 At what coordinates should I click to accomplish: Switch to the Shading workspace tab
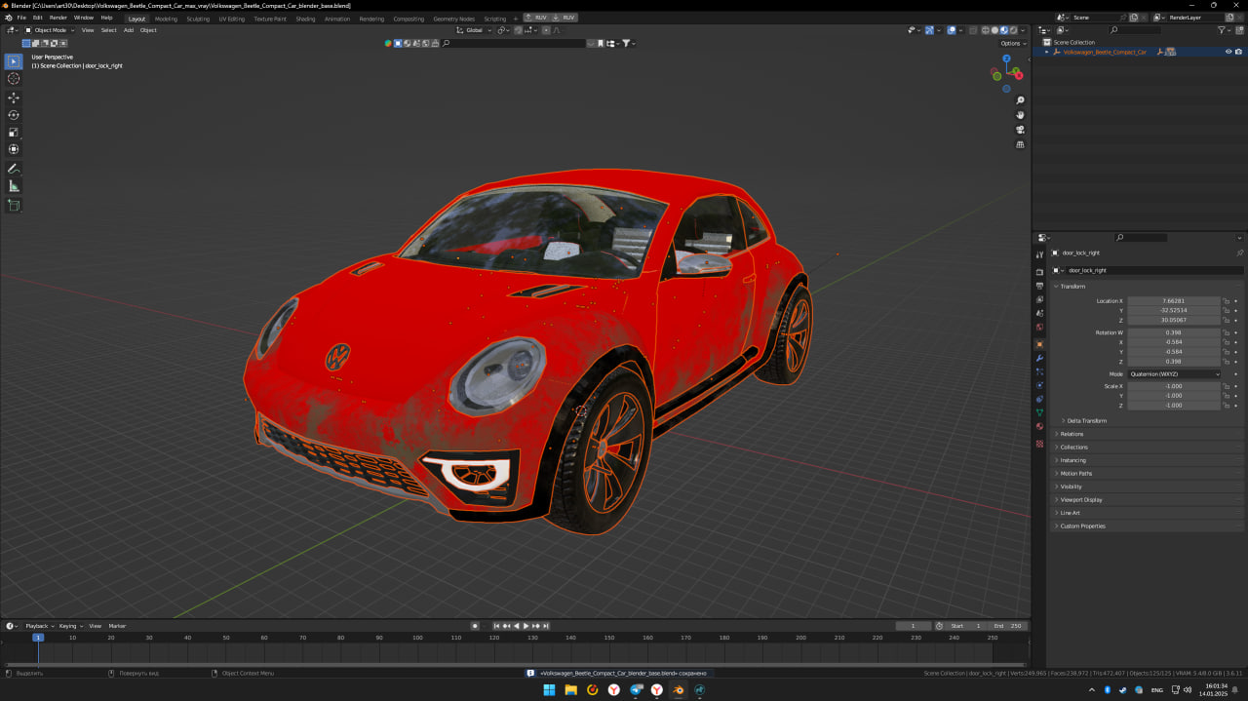pos(305,19)
